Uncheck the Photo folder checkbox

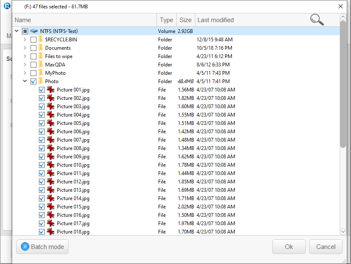33,81
